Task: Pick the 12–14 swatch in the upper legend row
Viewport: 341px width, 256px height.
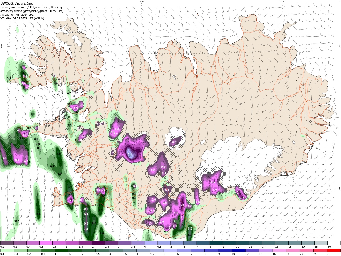Action: [255, 243]
